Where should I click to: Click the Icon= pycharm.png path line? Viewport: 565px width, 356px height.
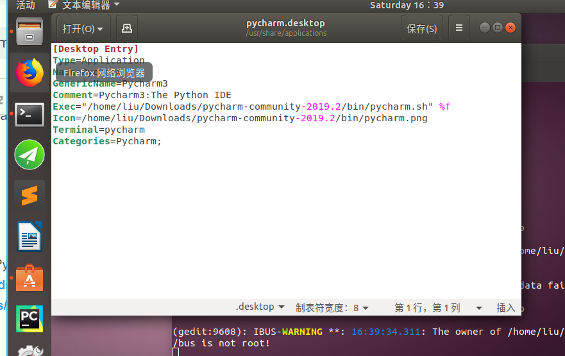[240, 118]
